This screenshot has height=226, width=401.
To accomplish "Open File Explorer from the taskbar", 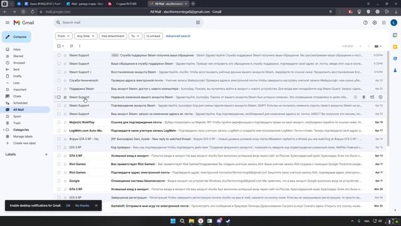I will pyautogui.click(x=191, y=221).
